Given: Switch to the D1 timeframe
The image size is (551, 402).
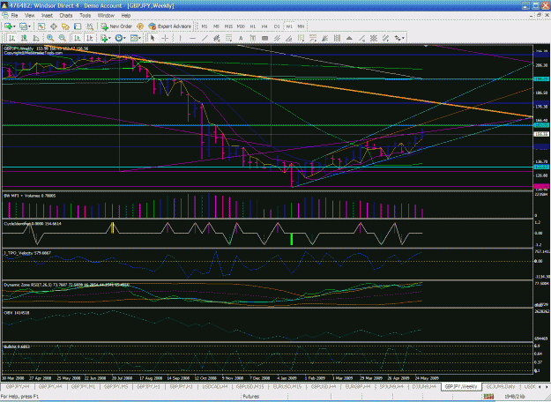Looking at the screenshot, I should click(277, 26).
